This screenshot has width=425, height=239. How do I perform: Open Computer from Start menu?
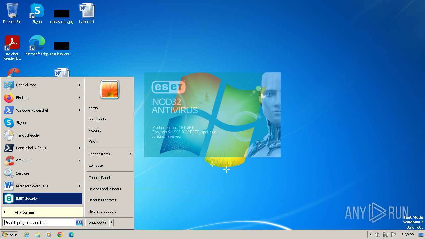click(110, 165)
